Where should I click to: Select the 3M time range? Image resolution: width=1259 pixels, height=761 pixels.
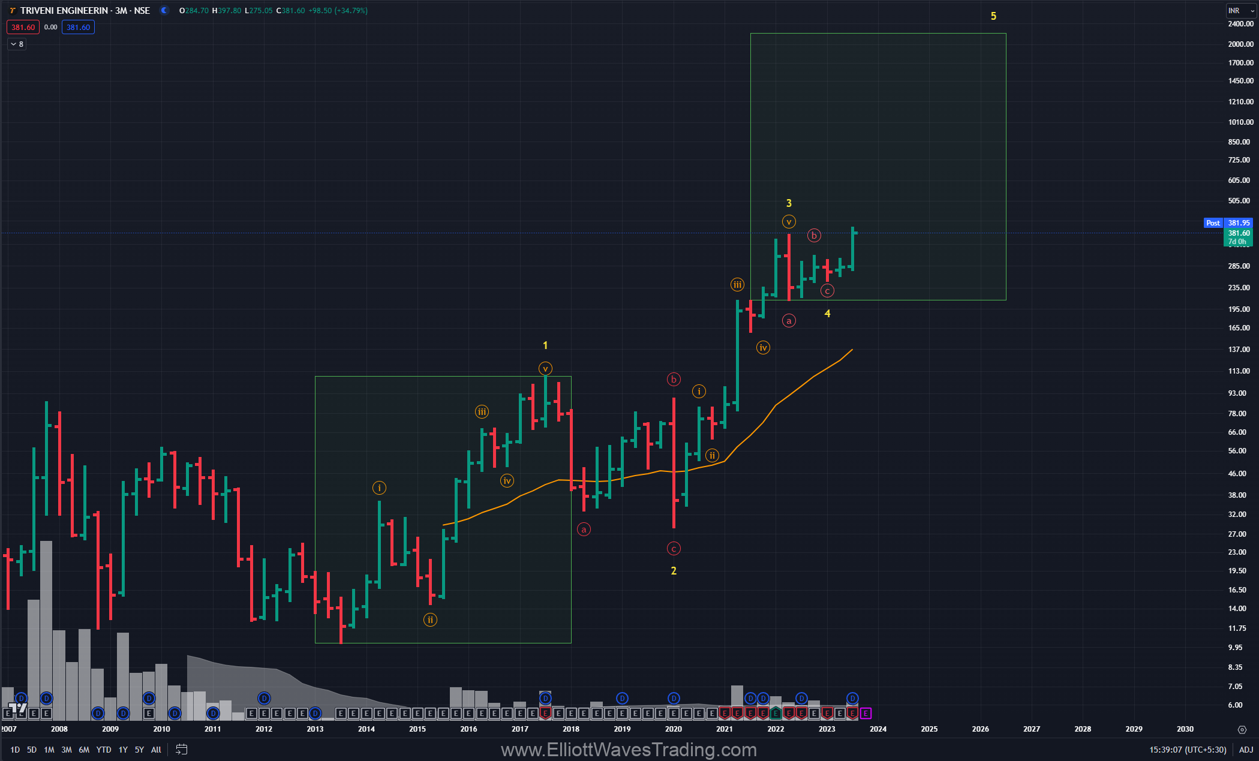click(67, 750)
